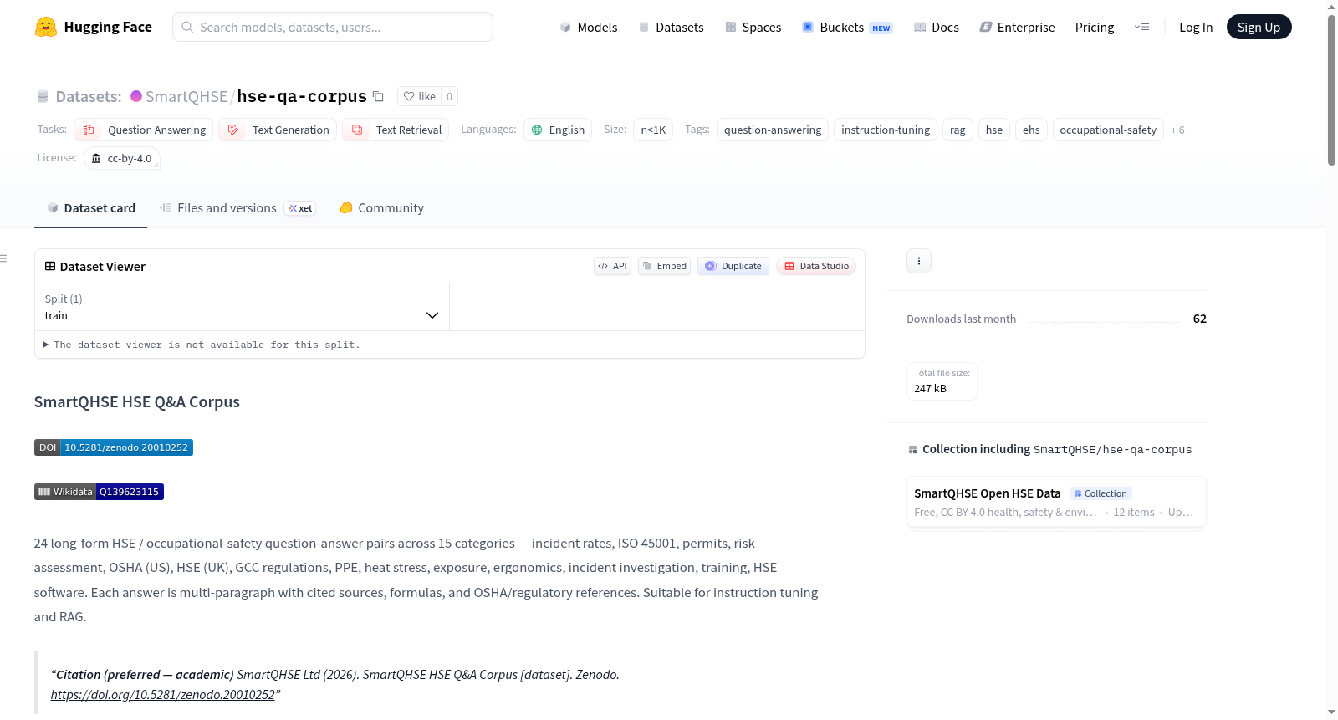Click the Duplicate button
This screenshot has height=720, width=1338.
733,266
